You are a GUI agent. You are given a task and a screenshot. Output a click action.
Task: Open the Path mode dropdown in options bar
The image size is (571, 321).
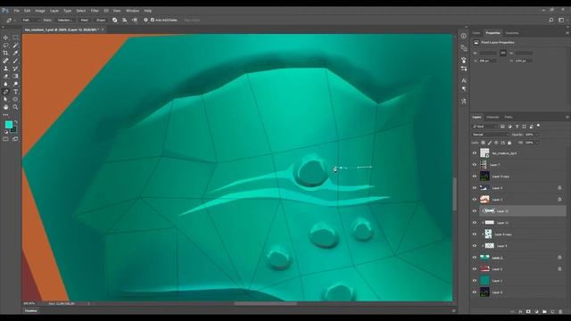[30, 20]
